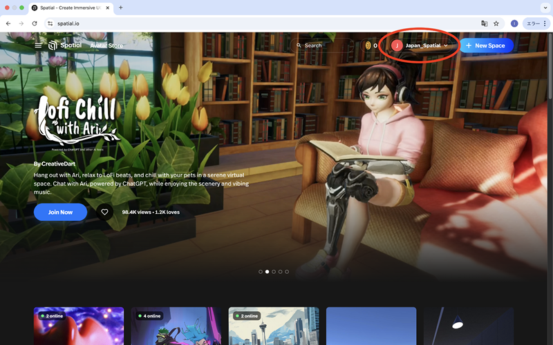Image resolution: width=553 pixels, height=345 pixels.
Task: Create a space with New Space button
Action: 486,46
